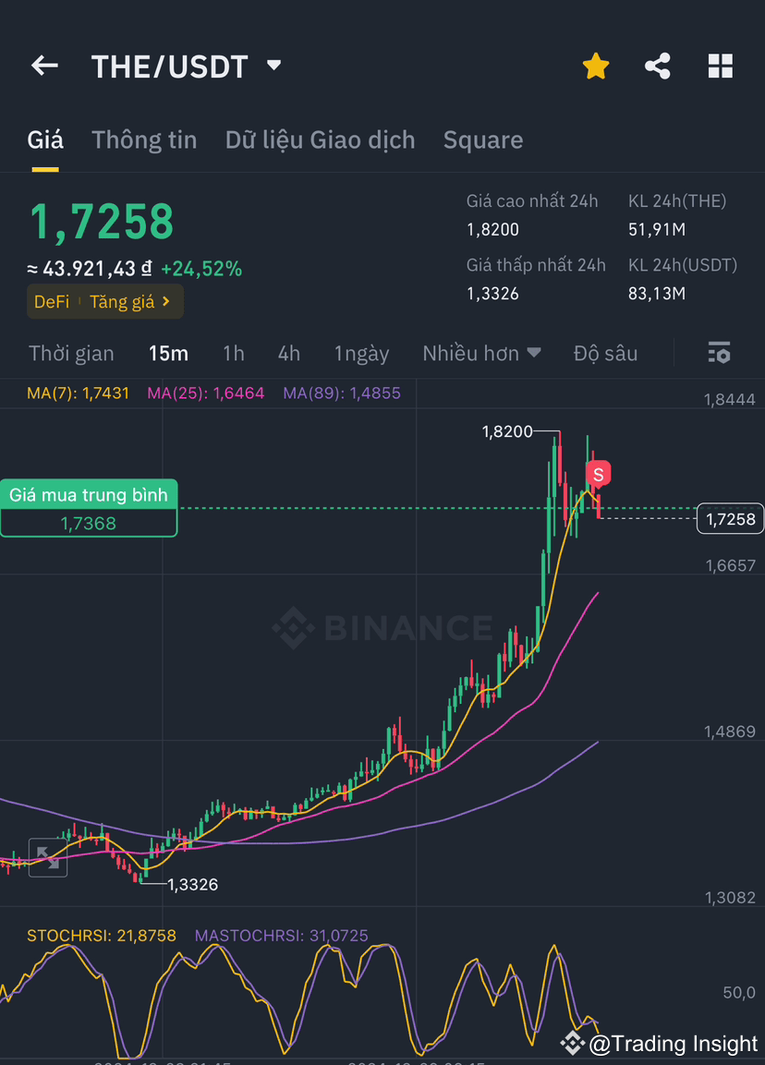Click the grid layout icon top right

(x=720, y=66)
